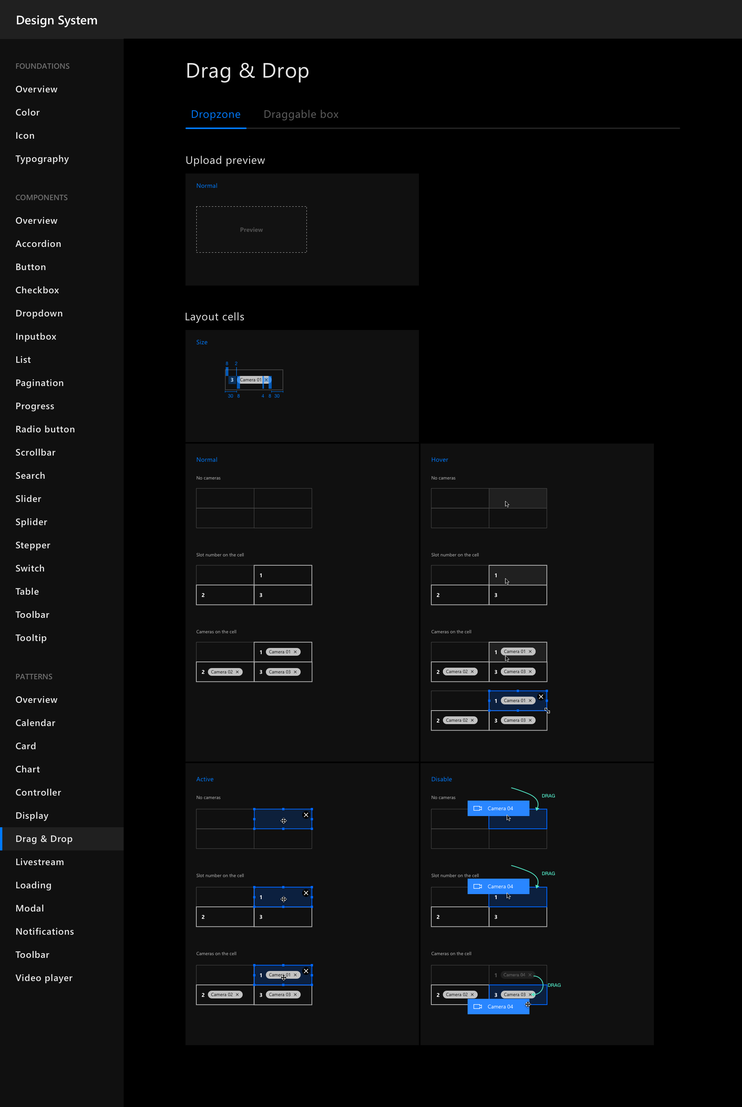Click the X on Camera 01 in the Size diagram
This screenshot has width=742, height=1107.
266,380
